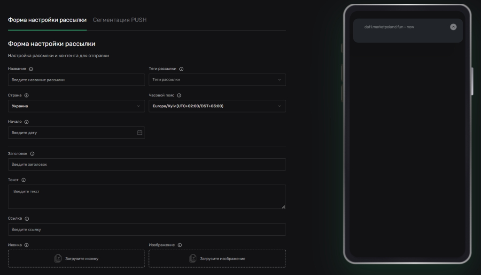Open calendar icon in the date field
The height and width of the screenshot is (275, 481).
[x=140, y=133]
